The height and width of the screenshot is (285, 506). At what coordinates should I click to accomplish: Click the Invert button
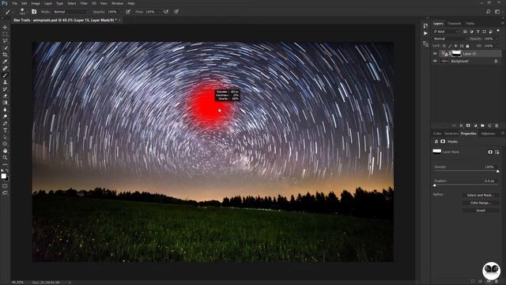[481, 211]
